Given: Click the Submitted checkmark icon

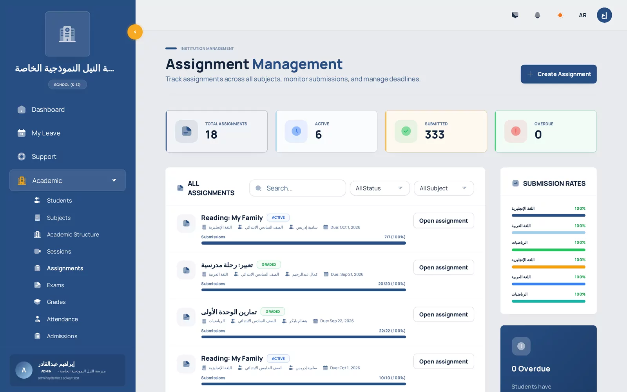Looking at the screenshot, I should [406, 131].
